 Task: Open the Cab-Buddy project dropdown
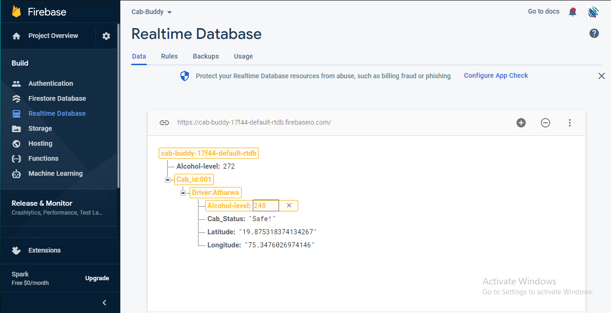coord(152,12)
